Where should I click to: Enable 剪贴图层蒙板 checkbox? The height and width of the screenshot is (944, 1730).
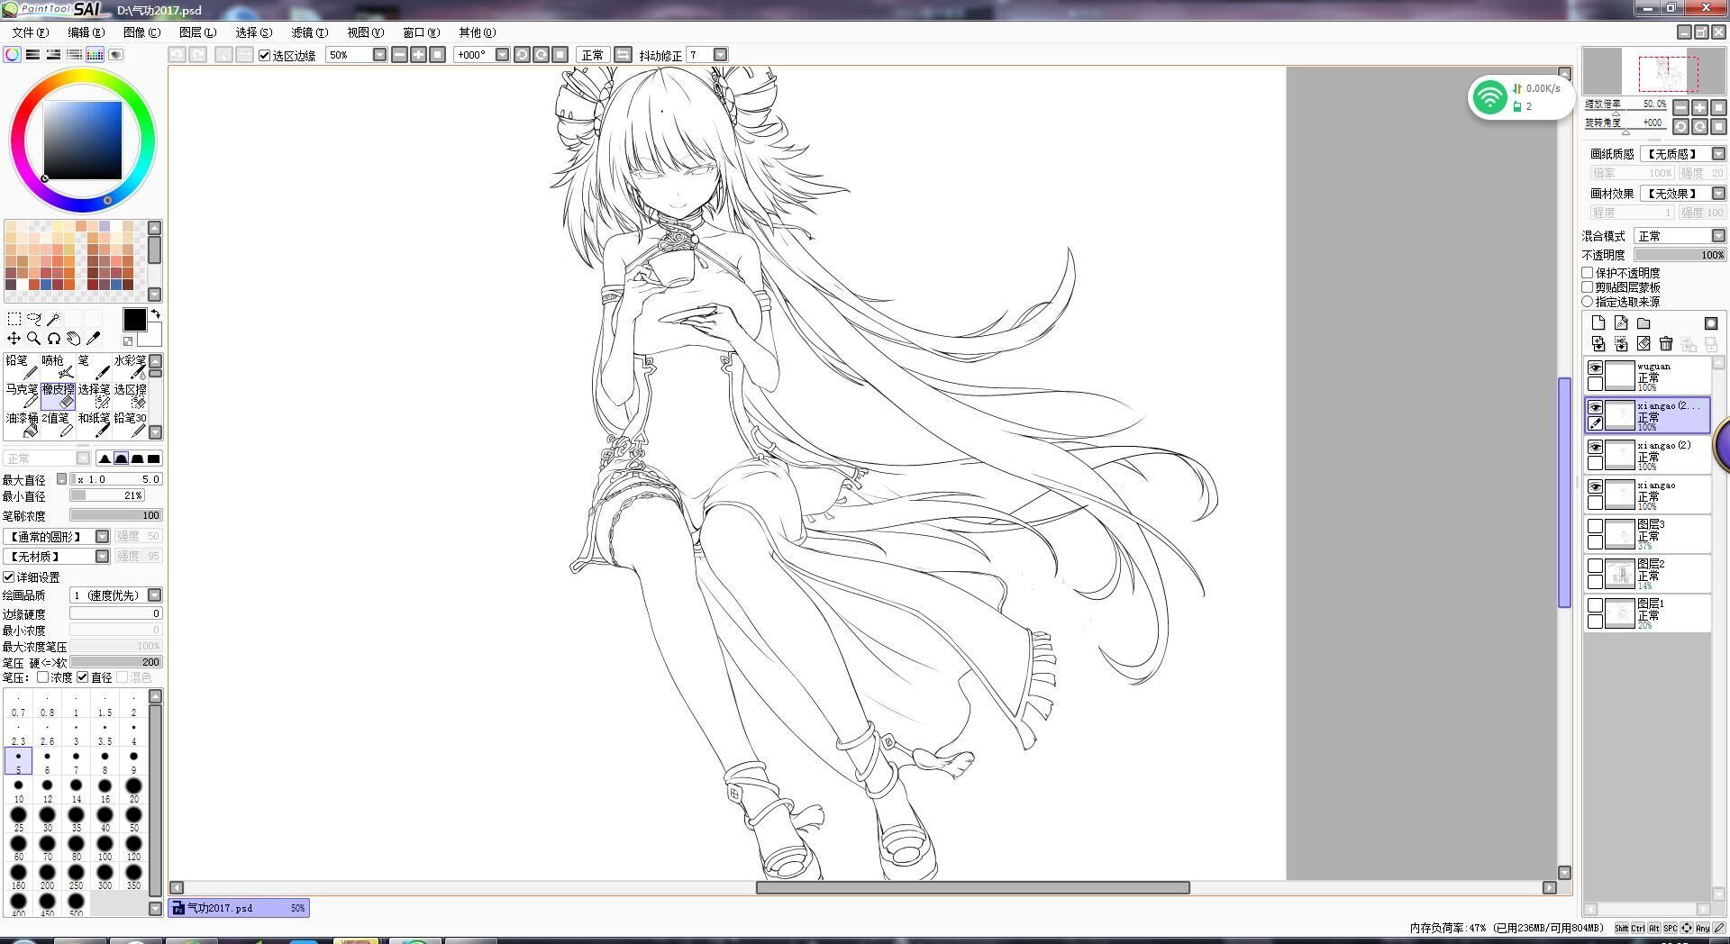pos(1589,287)
